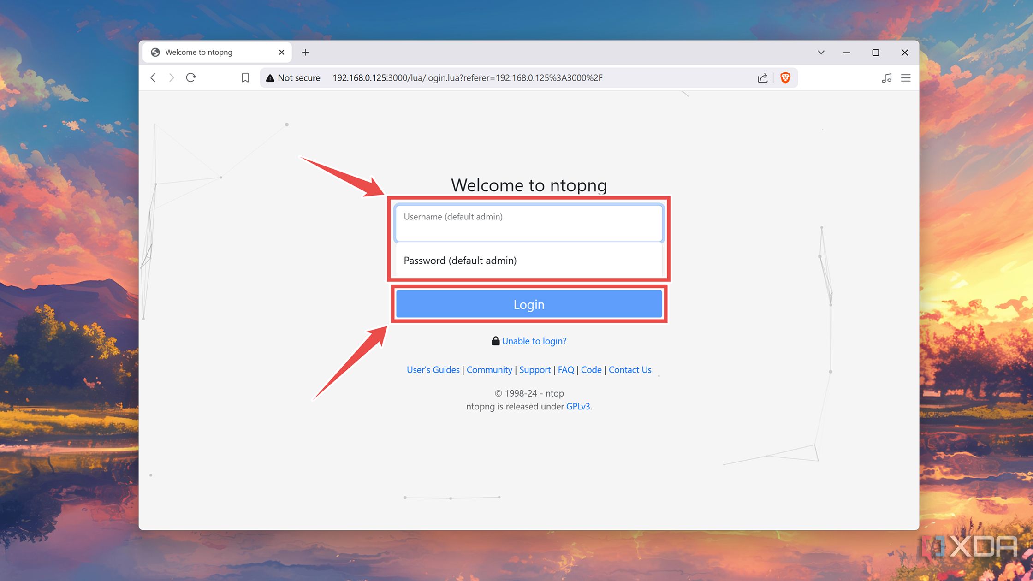The width and height of the screenshot is (1033, 581).
Task: Click the back navigation arrow
Action: click(153, 77)
